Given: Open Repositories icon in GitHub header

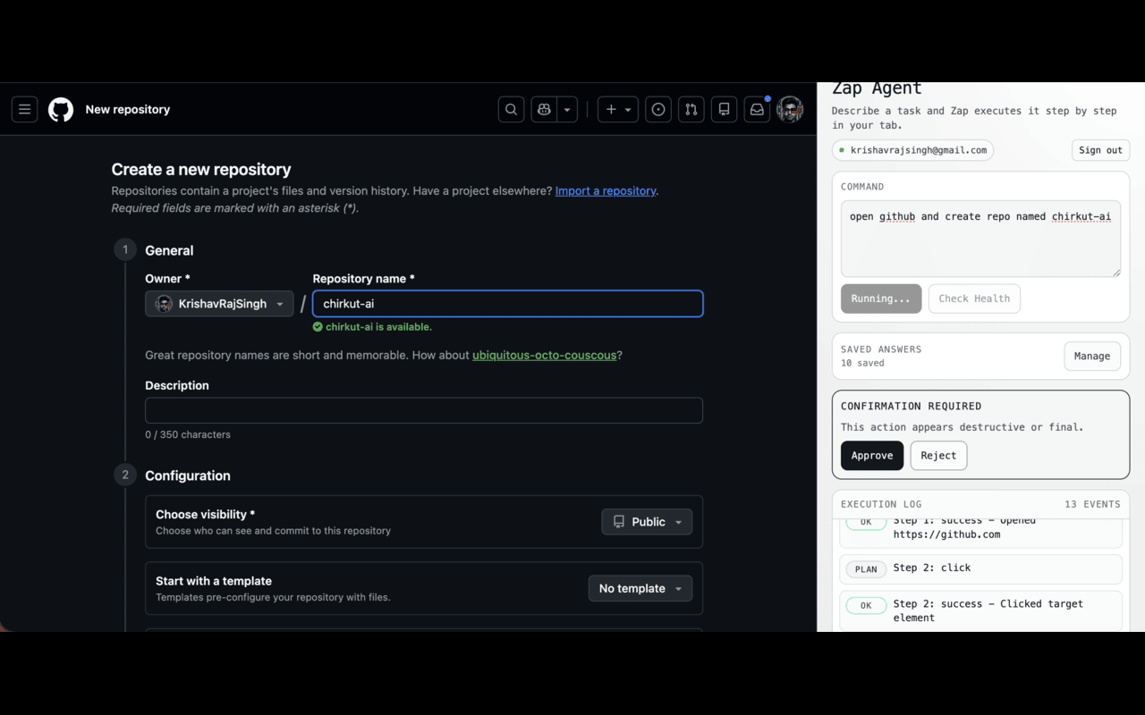Looking at the screenshot, I should 725,109.
